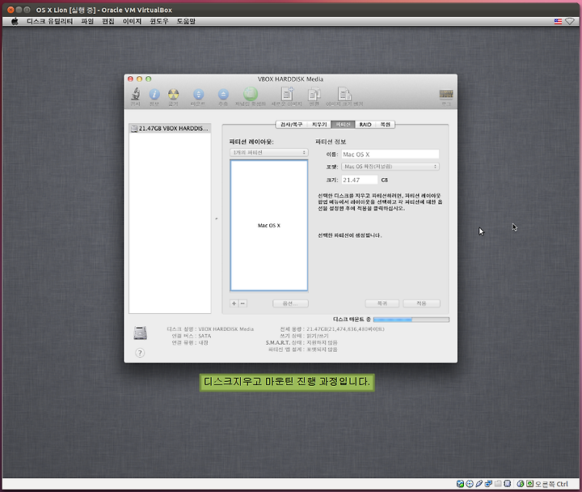Click the hard disk status bar icon
This screenshot has height=492, width=582.
coord(460,483)
